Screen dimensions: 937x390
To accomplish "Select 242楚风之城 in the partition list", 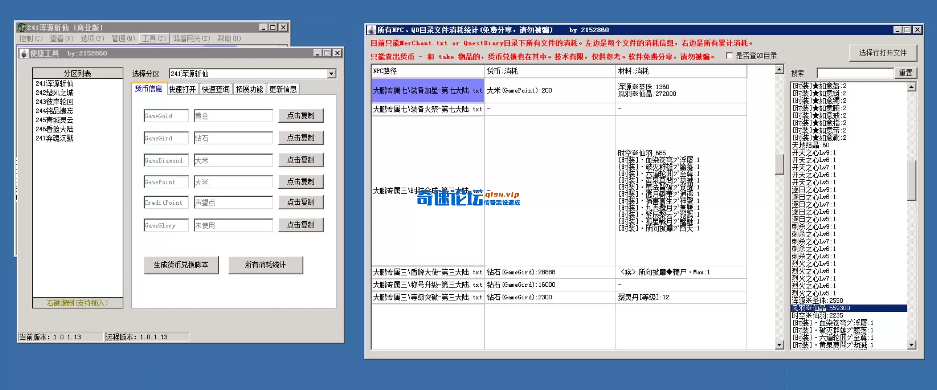I will point(54,92).
